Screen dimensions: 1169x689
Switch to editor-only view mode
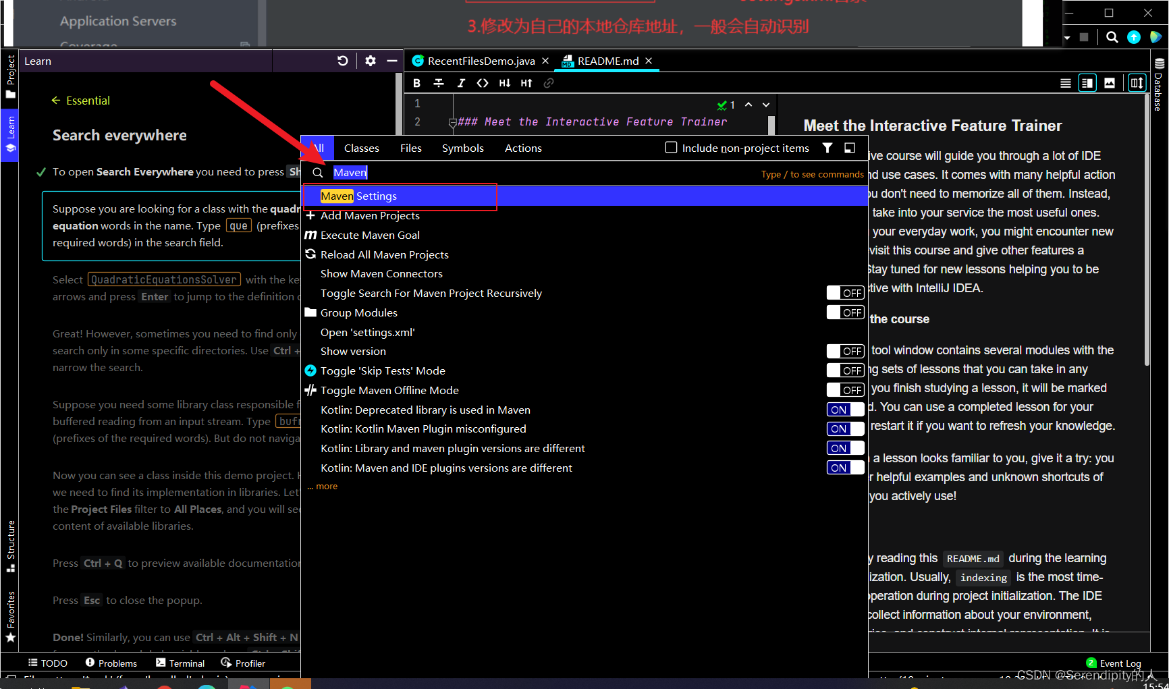[1066, 83]
